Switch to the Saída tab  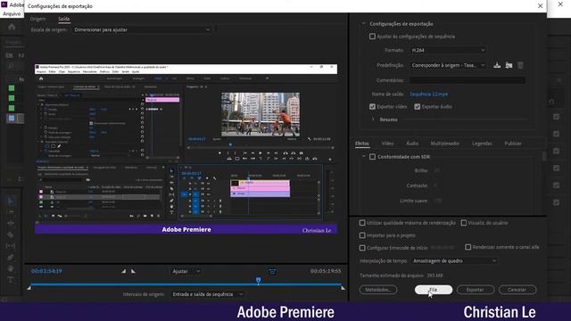tap(63, 19)
